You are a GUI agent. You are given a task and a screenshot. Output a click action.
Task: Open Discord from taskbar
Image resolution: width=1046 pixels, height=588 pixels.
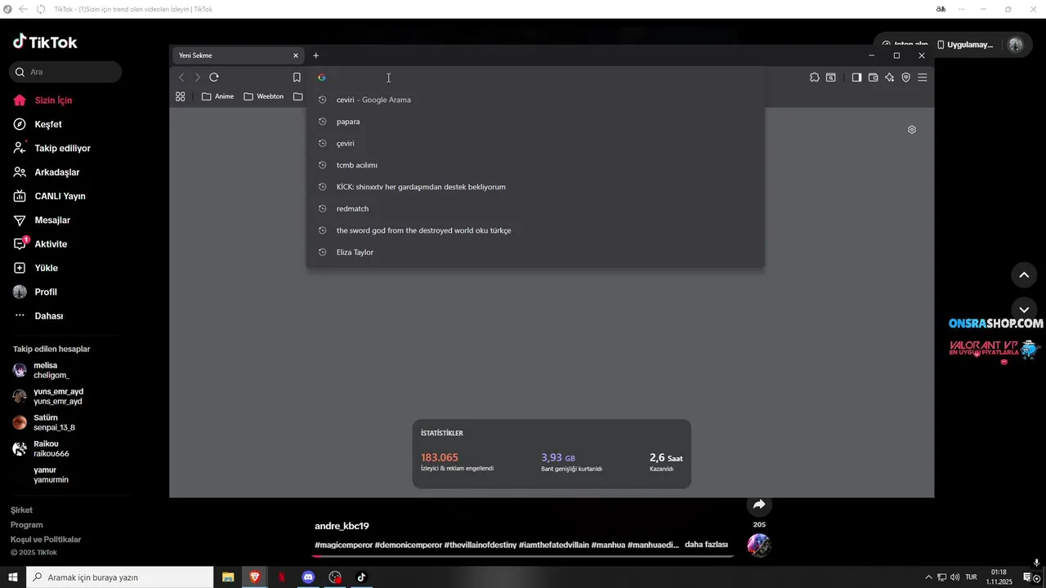click(x=308, y=577)
